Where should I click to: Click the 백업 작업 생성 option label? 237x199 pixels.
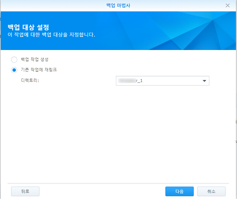click(x=35, y=59)
